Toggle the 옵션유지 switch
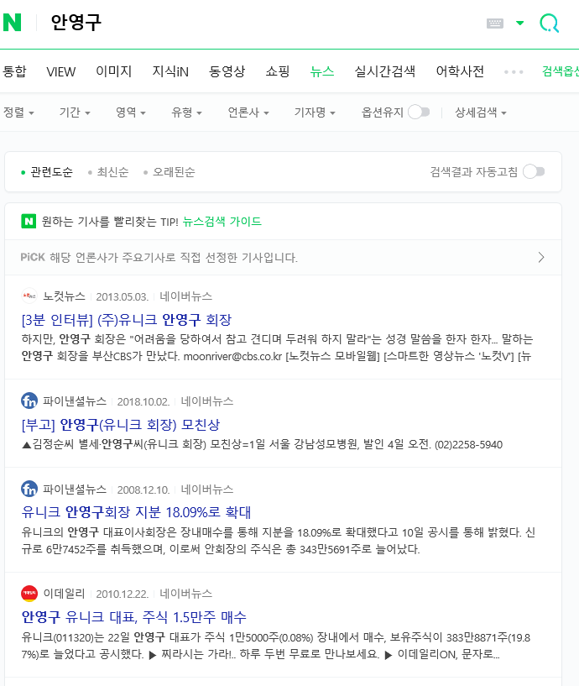Screen dimensions: 579x686 pyautogui.click(x=419, y=113)
